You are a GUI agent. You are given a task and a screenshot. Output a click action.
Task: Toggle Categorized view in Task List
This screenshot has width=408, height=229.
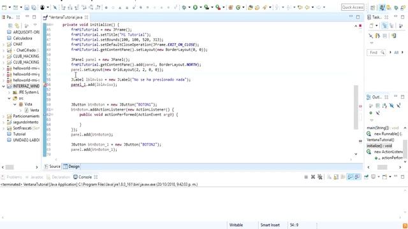click(384, 25)
